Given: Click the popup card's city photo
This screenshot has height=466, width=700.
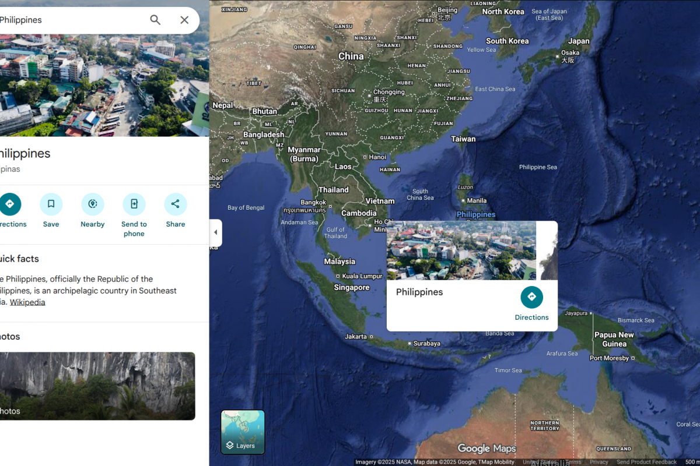Looking at the screenshot, I should (x=461, y=250).
